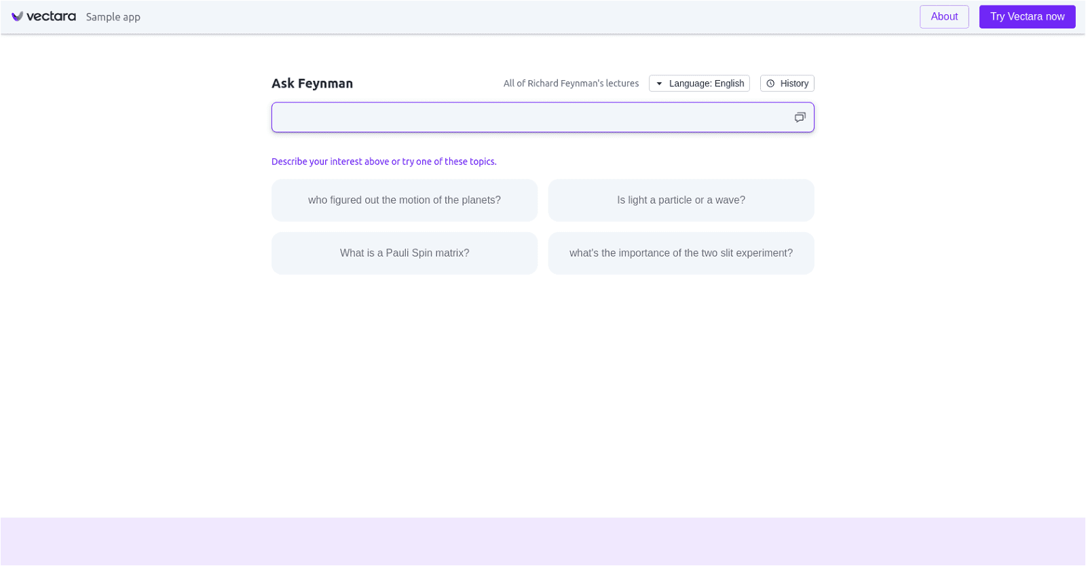Click the clock icon beside History
This screenshot has height=566, width=1086.
tap(770, 83)
